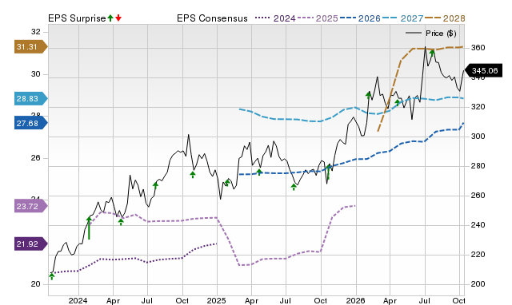
Task: Click the 23.72 lavender value tag
Action: point(30,206)
